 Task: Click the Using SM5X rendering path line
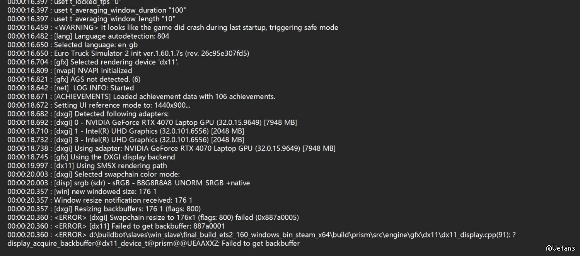pyautogui.click(x=87, y=166)
